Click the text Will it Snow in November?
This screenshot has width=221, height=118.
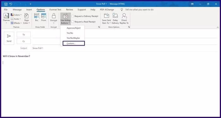[16, 56]
